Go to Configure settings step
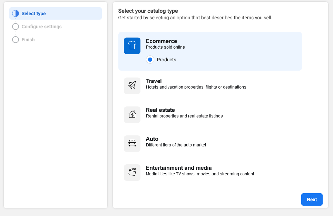The height and width of the screenshot is (216, 333). [41, 27]
